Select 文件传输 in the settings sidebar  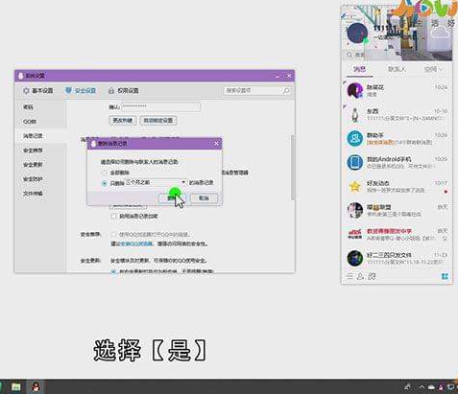pos(33,194)
